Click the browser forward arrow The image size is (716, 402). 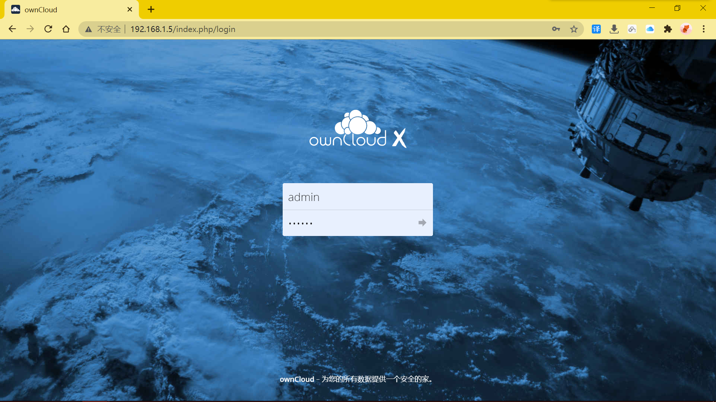point(30,29)
